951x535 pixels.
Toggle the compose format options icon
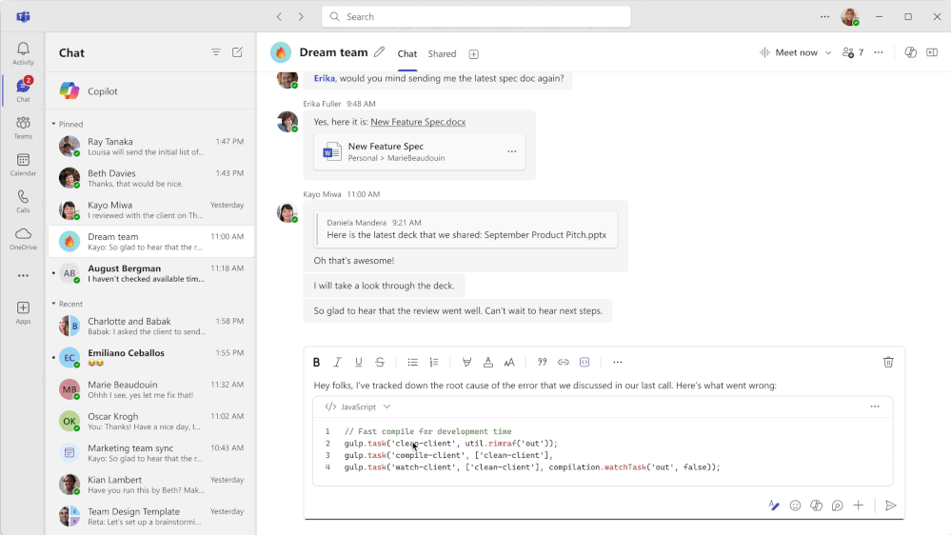coord(774,505)
